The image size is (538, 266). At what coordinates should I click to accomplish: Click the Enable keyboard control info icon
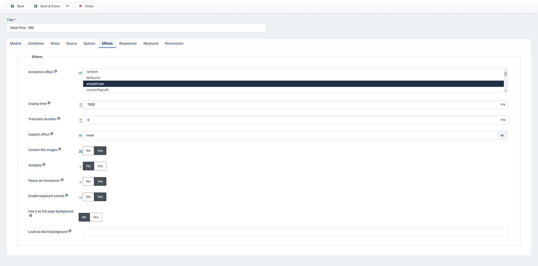coord(66,195)
